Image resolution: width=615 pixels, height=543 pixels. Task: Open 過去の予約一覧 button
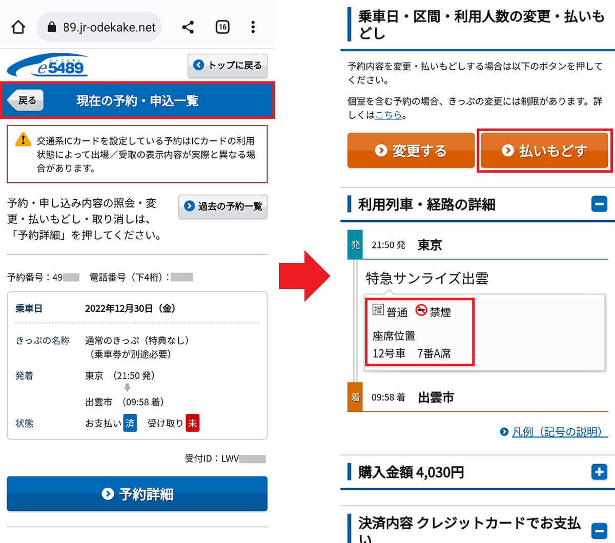[223, 206]
